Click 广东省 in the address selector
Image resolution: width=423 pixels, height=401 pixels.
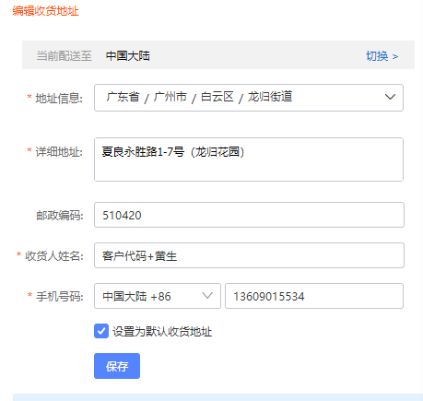pos(123,97)
